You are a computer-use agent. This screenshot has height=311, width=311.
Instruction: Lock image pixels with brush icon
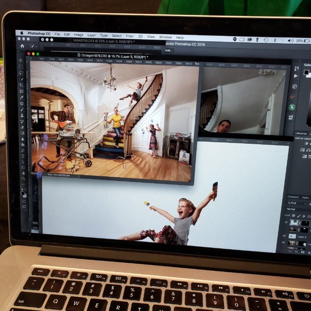click(x=299, y=216)
